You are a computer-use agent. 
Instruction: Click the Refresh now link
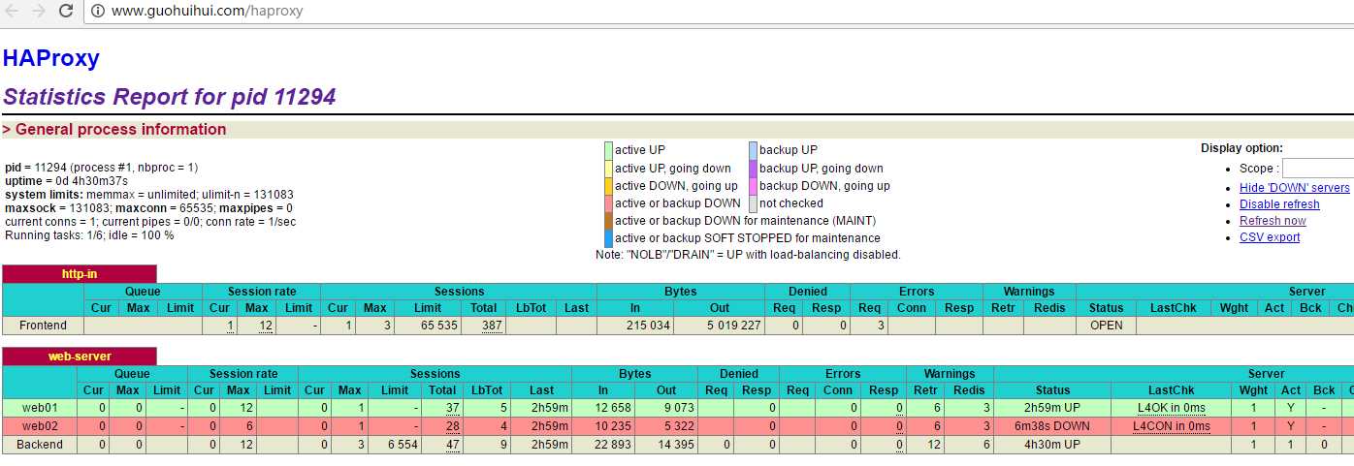click(1273, 221)
